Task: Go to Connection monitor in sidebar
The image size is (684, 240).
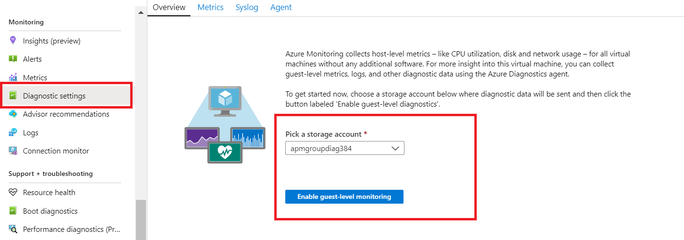Action: pos(56,151)
